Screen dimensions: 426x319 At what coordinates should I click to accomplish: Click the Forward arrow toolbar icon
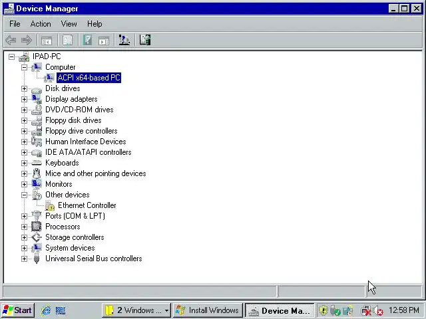click(27, 40)
